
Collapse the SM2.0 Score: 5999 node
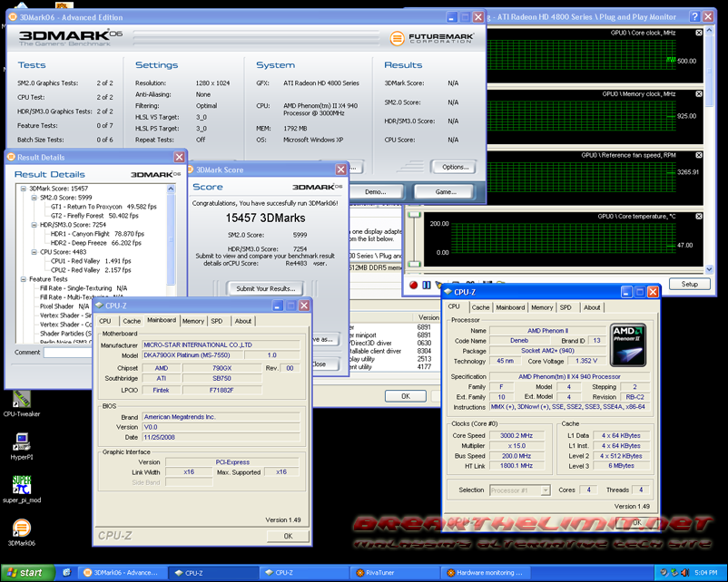tap(34, 198)
